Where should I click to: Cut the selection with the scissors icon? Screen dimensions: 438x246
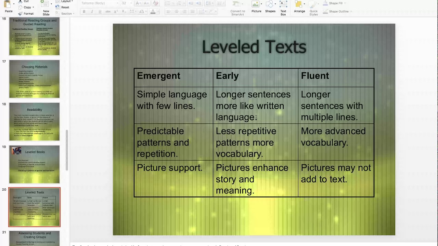(x=20, y=1)
